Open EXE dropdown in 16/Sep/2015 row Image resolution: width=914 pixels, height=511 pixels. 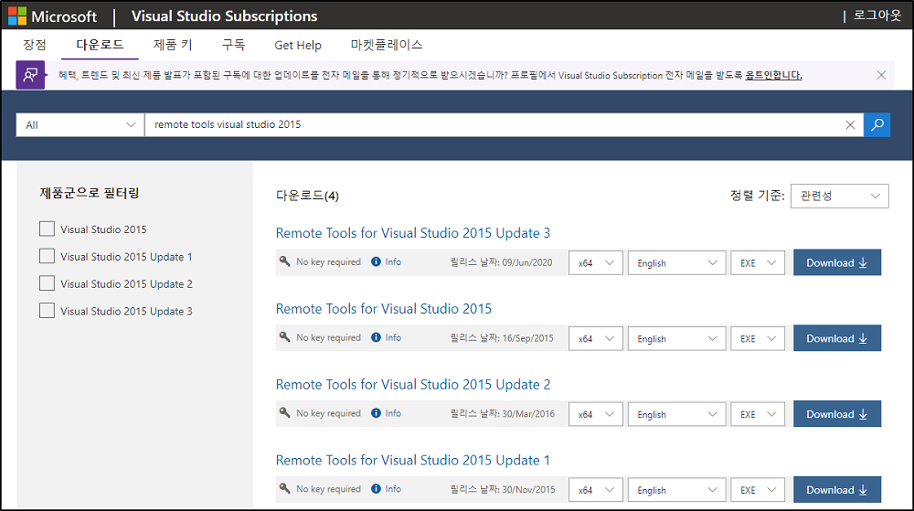click(758, 338)
